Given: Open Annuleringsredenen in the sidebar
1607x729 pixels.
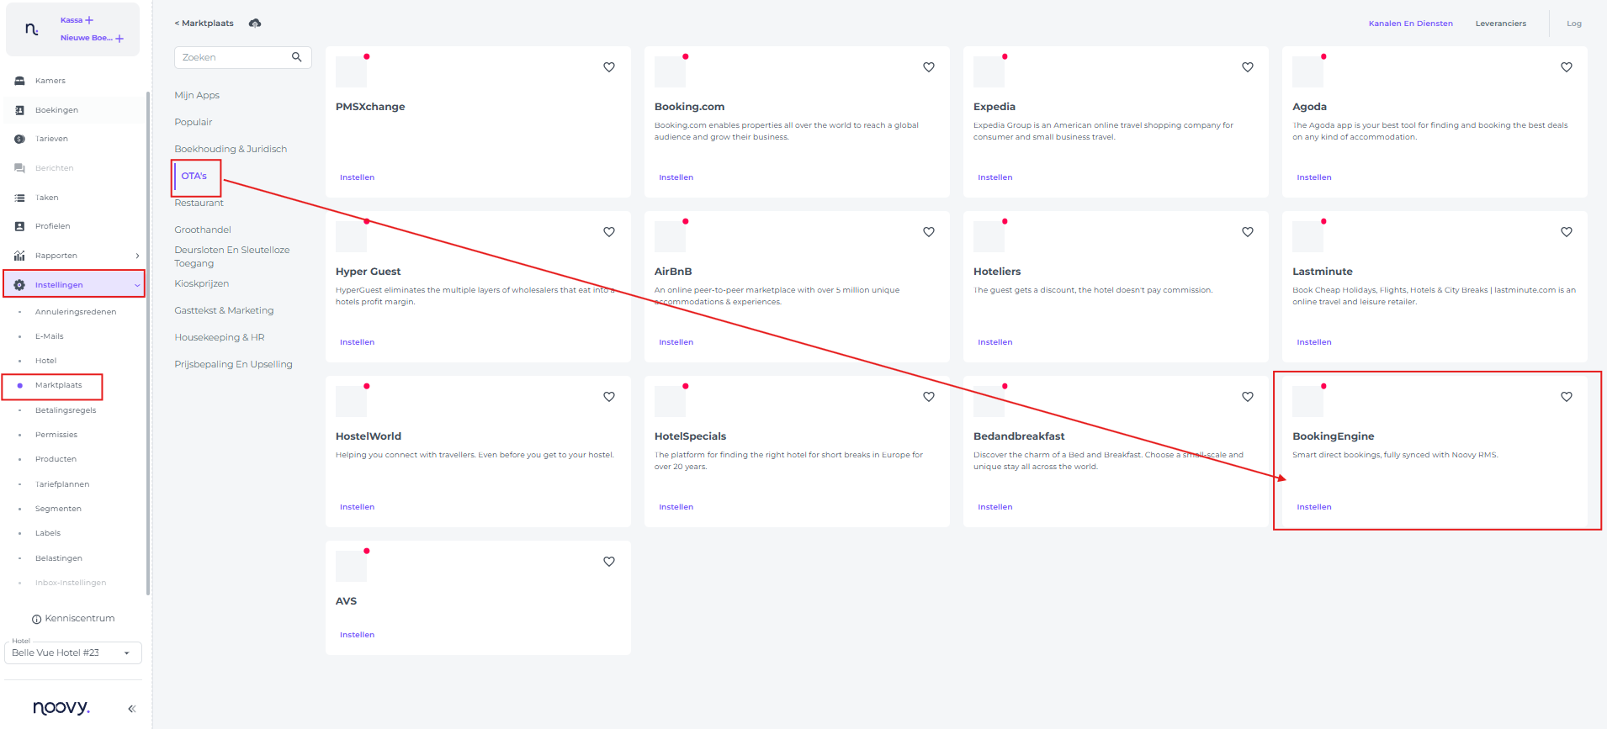Looking at the screenshot, I should pyautogui.click(x=76, y=312).
